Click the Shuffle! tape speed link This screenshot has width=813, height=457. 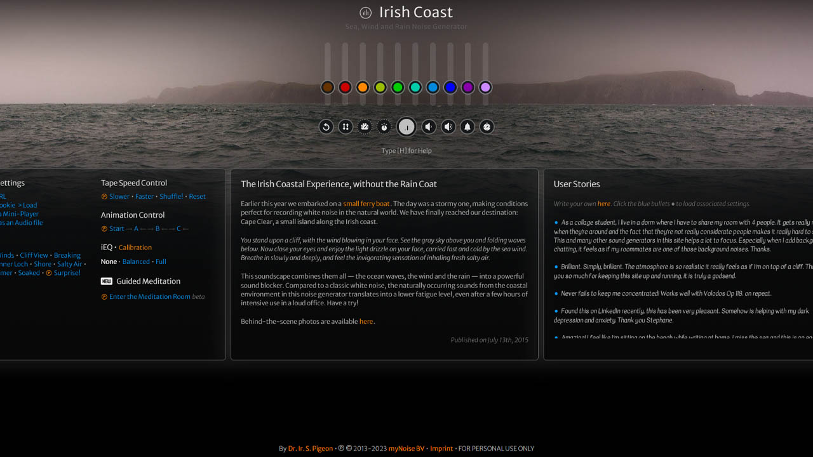171,197
